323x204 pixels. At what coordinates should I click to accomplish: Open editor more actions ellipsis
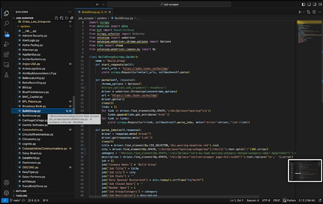(x=320, y=12)
